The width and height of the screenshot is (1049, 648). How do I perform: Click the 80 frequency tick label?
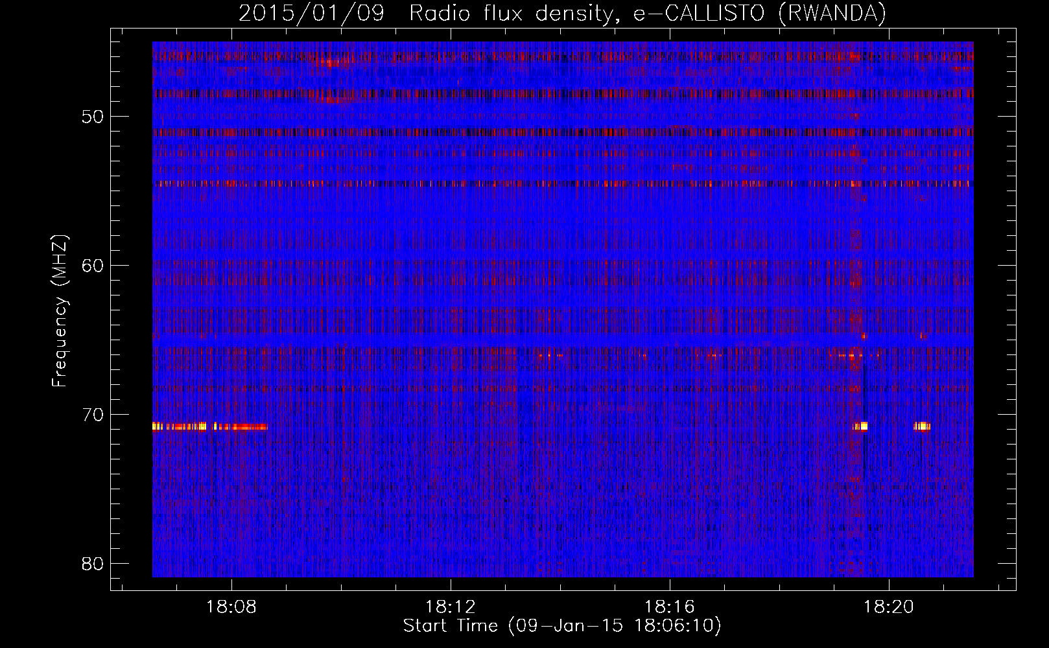93,564
